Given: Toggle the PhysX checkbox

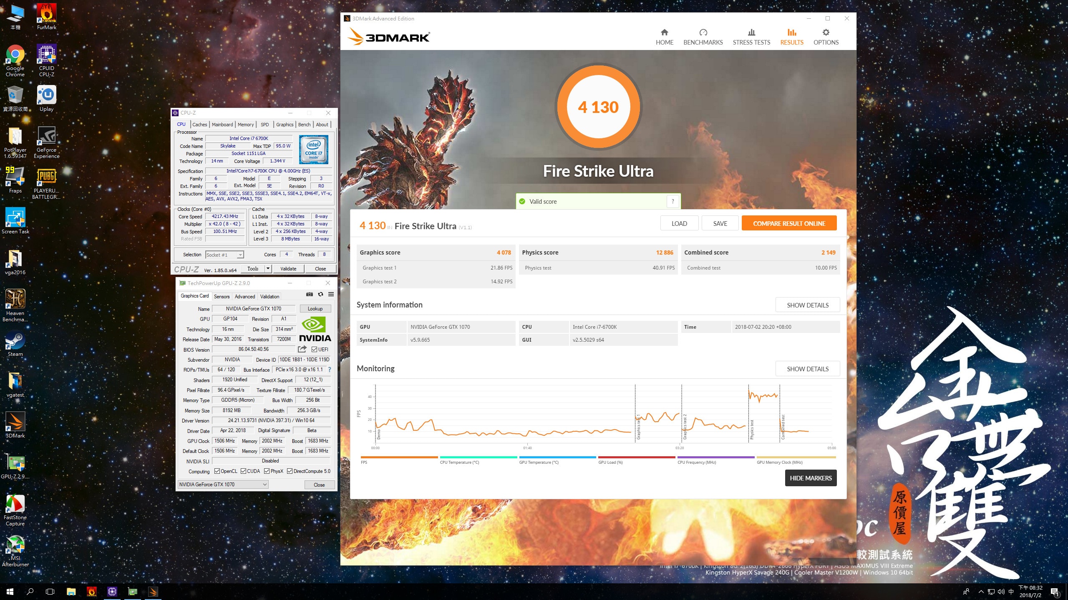Looking at the screenshot, I should pyautogui.click(x=267, y=471).
